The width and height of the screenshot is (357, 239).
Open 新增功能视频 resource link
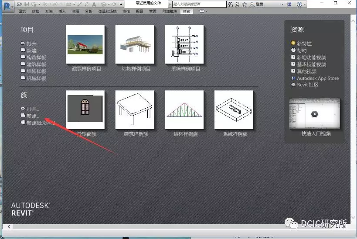point(309,57)
